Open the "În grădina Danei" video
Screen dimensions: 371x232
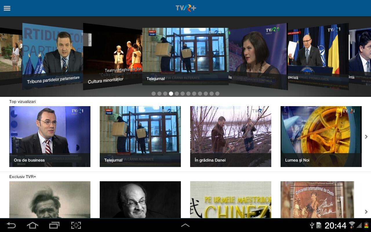[230, 136]
